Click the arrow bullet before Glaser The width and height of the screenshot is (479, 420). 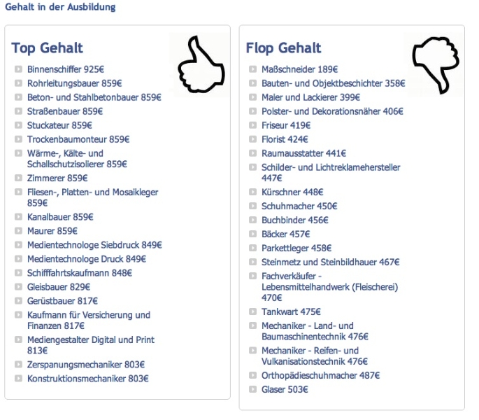(252, 389)
